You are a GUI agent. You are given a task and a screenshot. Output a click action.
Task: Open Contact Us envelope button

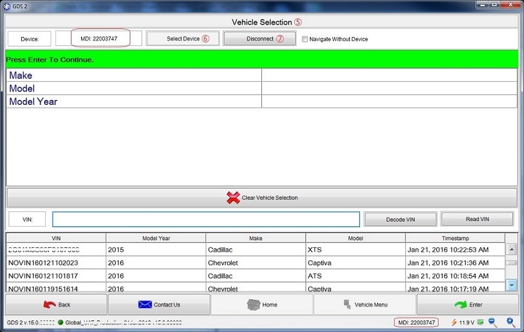(159, 305)
